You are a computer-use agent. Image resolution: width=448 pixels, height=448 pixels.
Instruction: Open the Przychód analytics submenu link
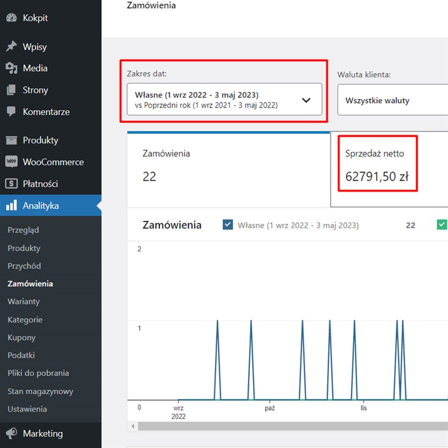tap(24, 266)
